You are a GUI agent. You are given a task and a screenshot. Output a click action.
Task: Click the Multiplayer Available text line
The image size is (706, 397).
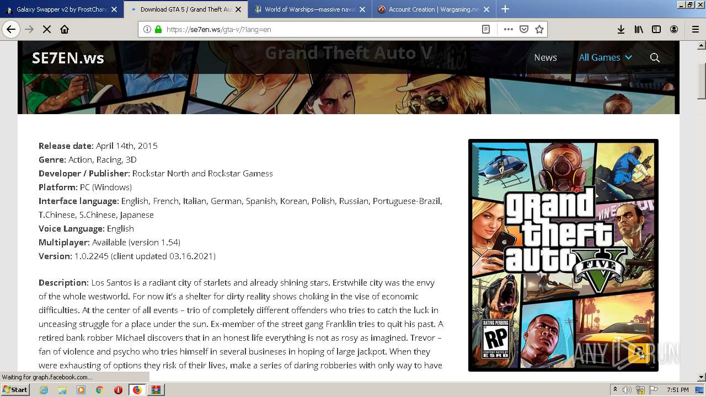pos(109,243)
